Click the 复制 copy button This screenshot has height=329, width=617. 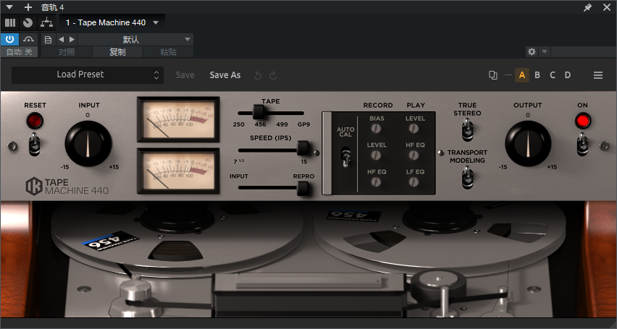click(x=117, y=52)
